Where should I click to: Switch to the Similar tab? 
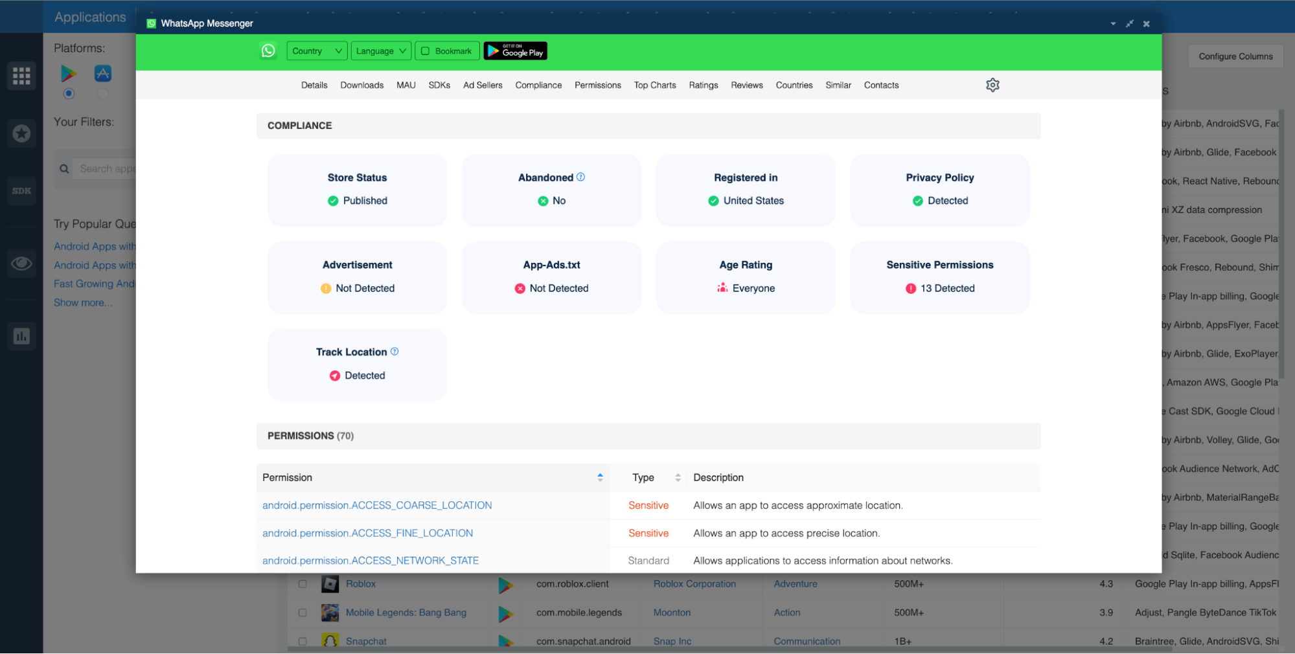pyautogui.click(x=838, y=85)
